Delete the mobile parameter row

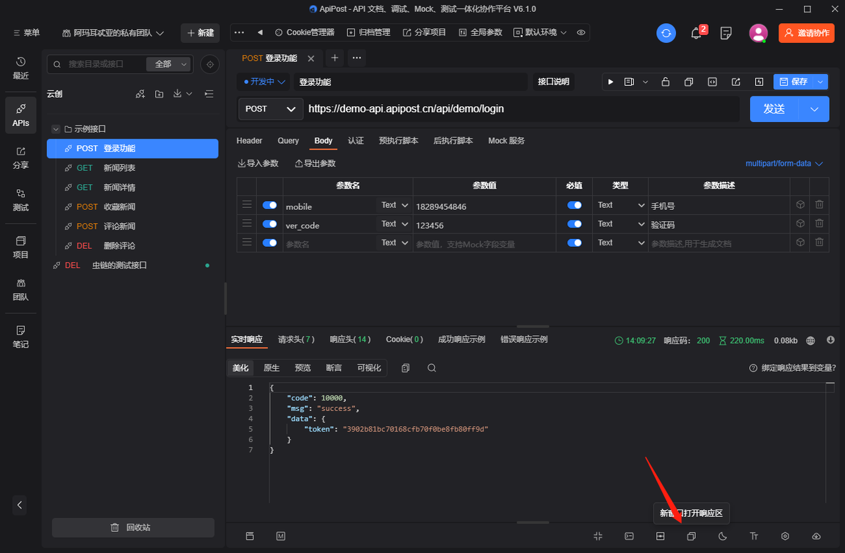[x=819, y=205]
